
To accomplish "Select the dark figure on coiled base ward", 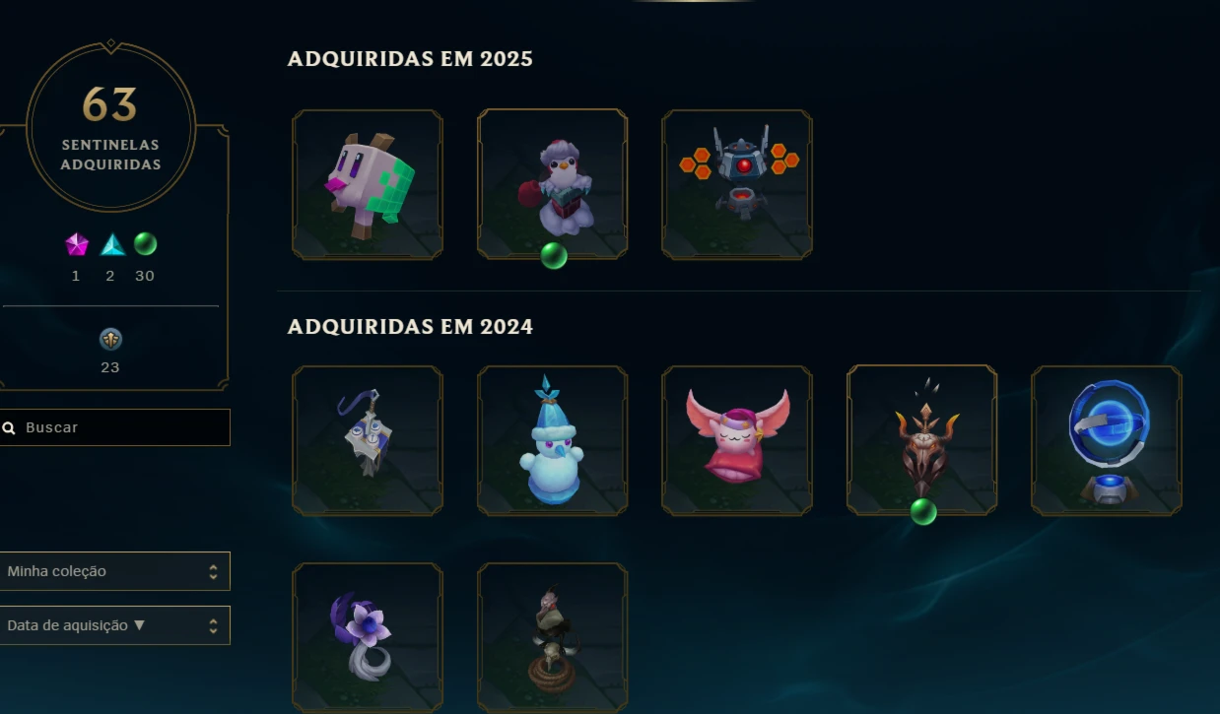I will coord(552,637).
